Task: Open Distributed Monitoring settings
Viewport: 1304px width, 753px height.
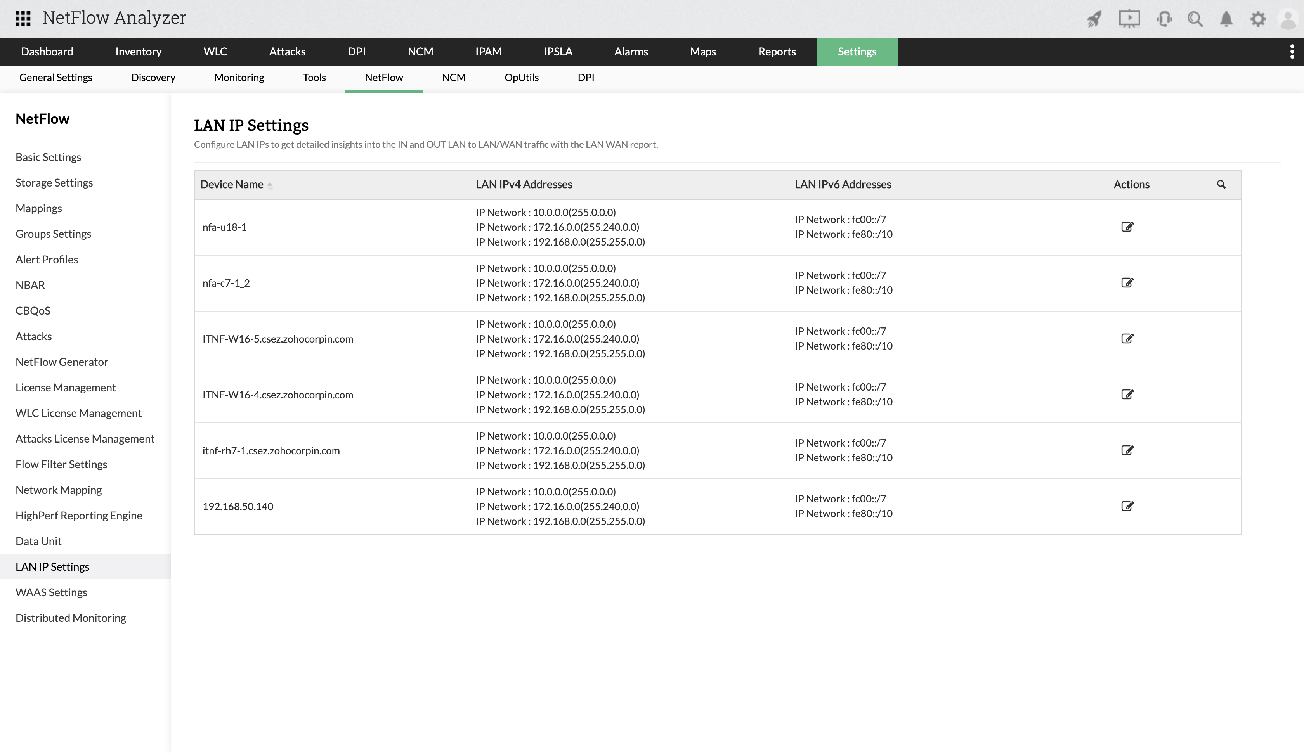Action: click(70, 618)
